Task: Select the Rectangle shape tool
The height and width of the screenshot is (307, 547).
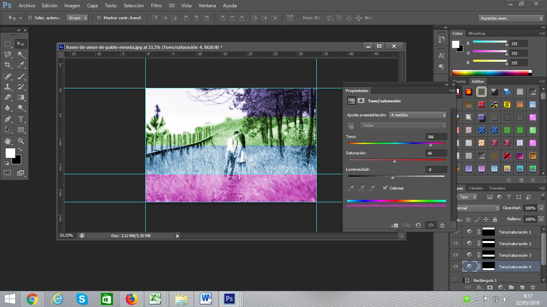Action: (21, 130)
